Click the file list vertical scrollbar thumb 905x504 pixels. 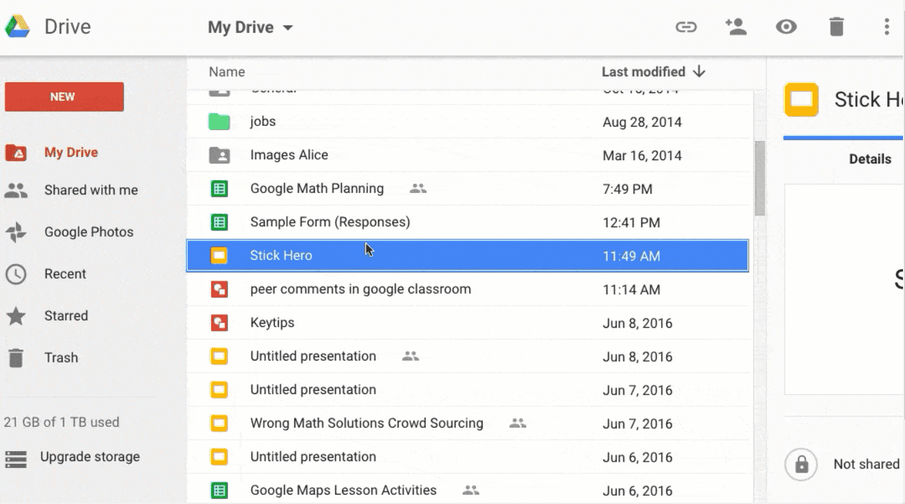click(x=760, y=178)
